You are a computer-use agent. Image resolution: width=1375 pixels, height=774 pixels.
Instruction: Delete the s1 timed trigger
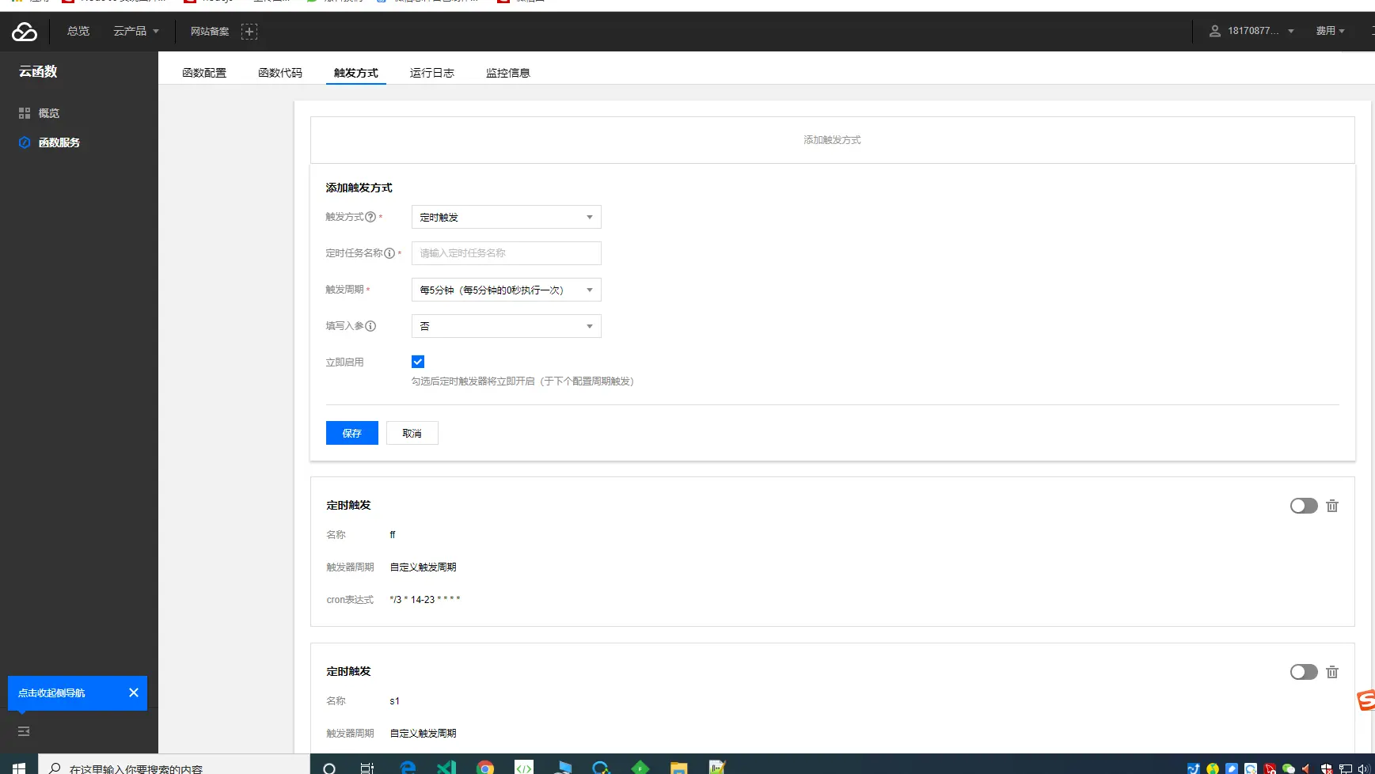pyautogui.click(x=1332, y=672)
